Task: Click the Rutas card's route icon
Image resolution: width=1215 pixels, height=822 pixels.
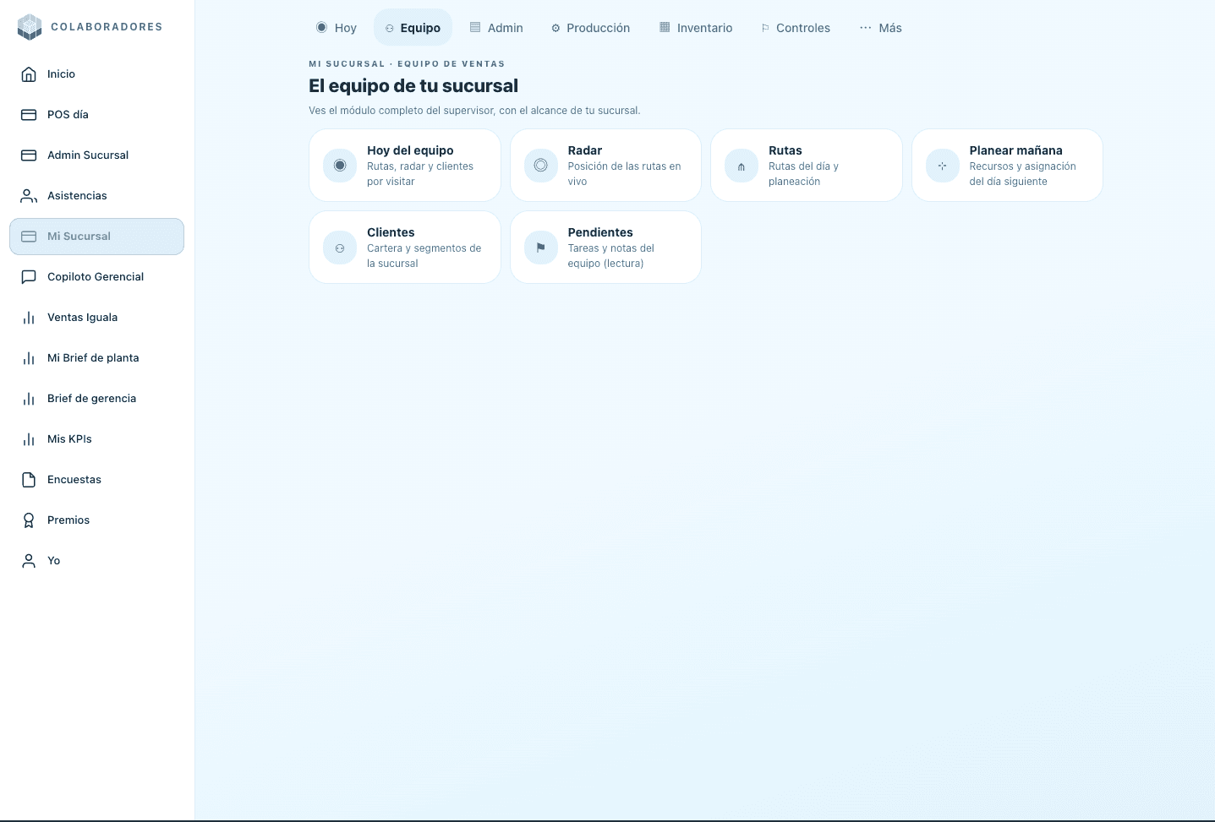Action: point(742,166)
